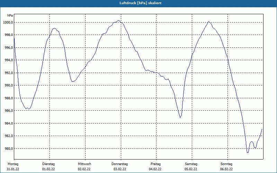Viewport: 277px width, 173px height.
Task: Click the 998,0 axis value
Action: 9,35
